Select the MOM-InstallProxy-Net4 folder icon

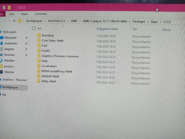click(x=39, y=71)
